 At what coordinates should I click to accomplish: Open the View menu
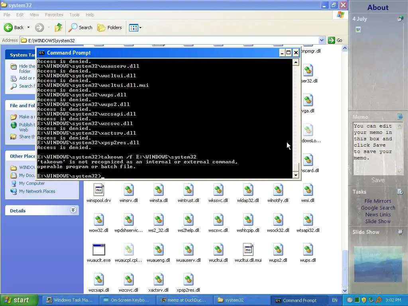coord(34,15)
